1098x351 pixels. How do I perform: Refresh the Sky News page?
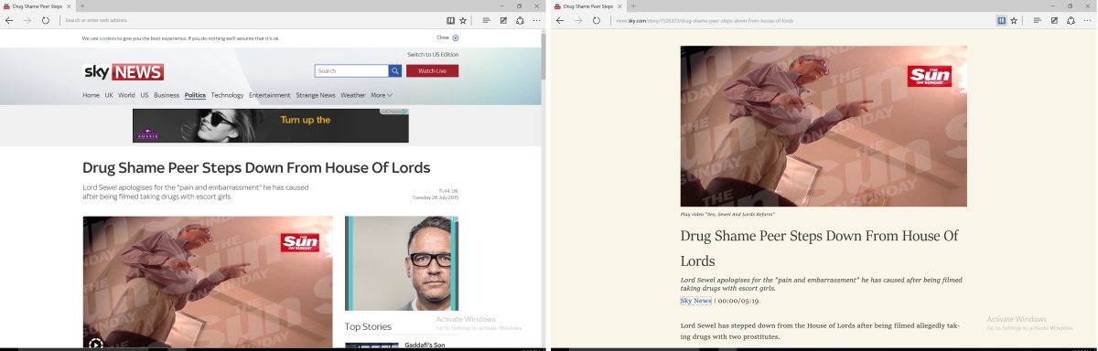(46, 20)
